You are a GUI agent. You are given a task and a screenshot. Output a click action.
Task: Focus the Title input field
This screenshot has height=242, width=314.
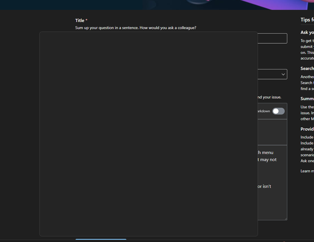pyautogui.click(x=272, y=38)
